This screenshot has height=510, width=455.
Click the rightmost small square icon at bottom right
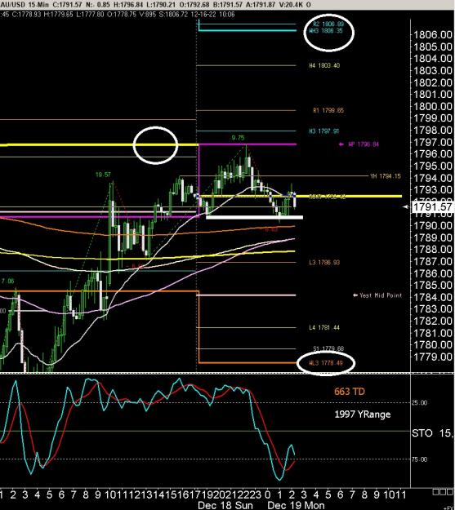[449, 492]
